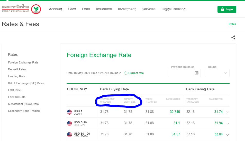
Task: Open the calendar date picker icon
Action: [196, 73]
